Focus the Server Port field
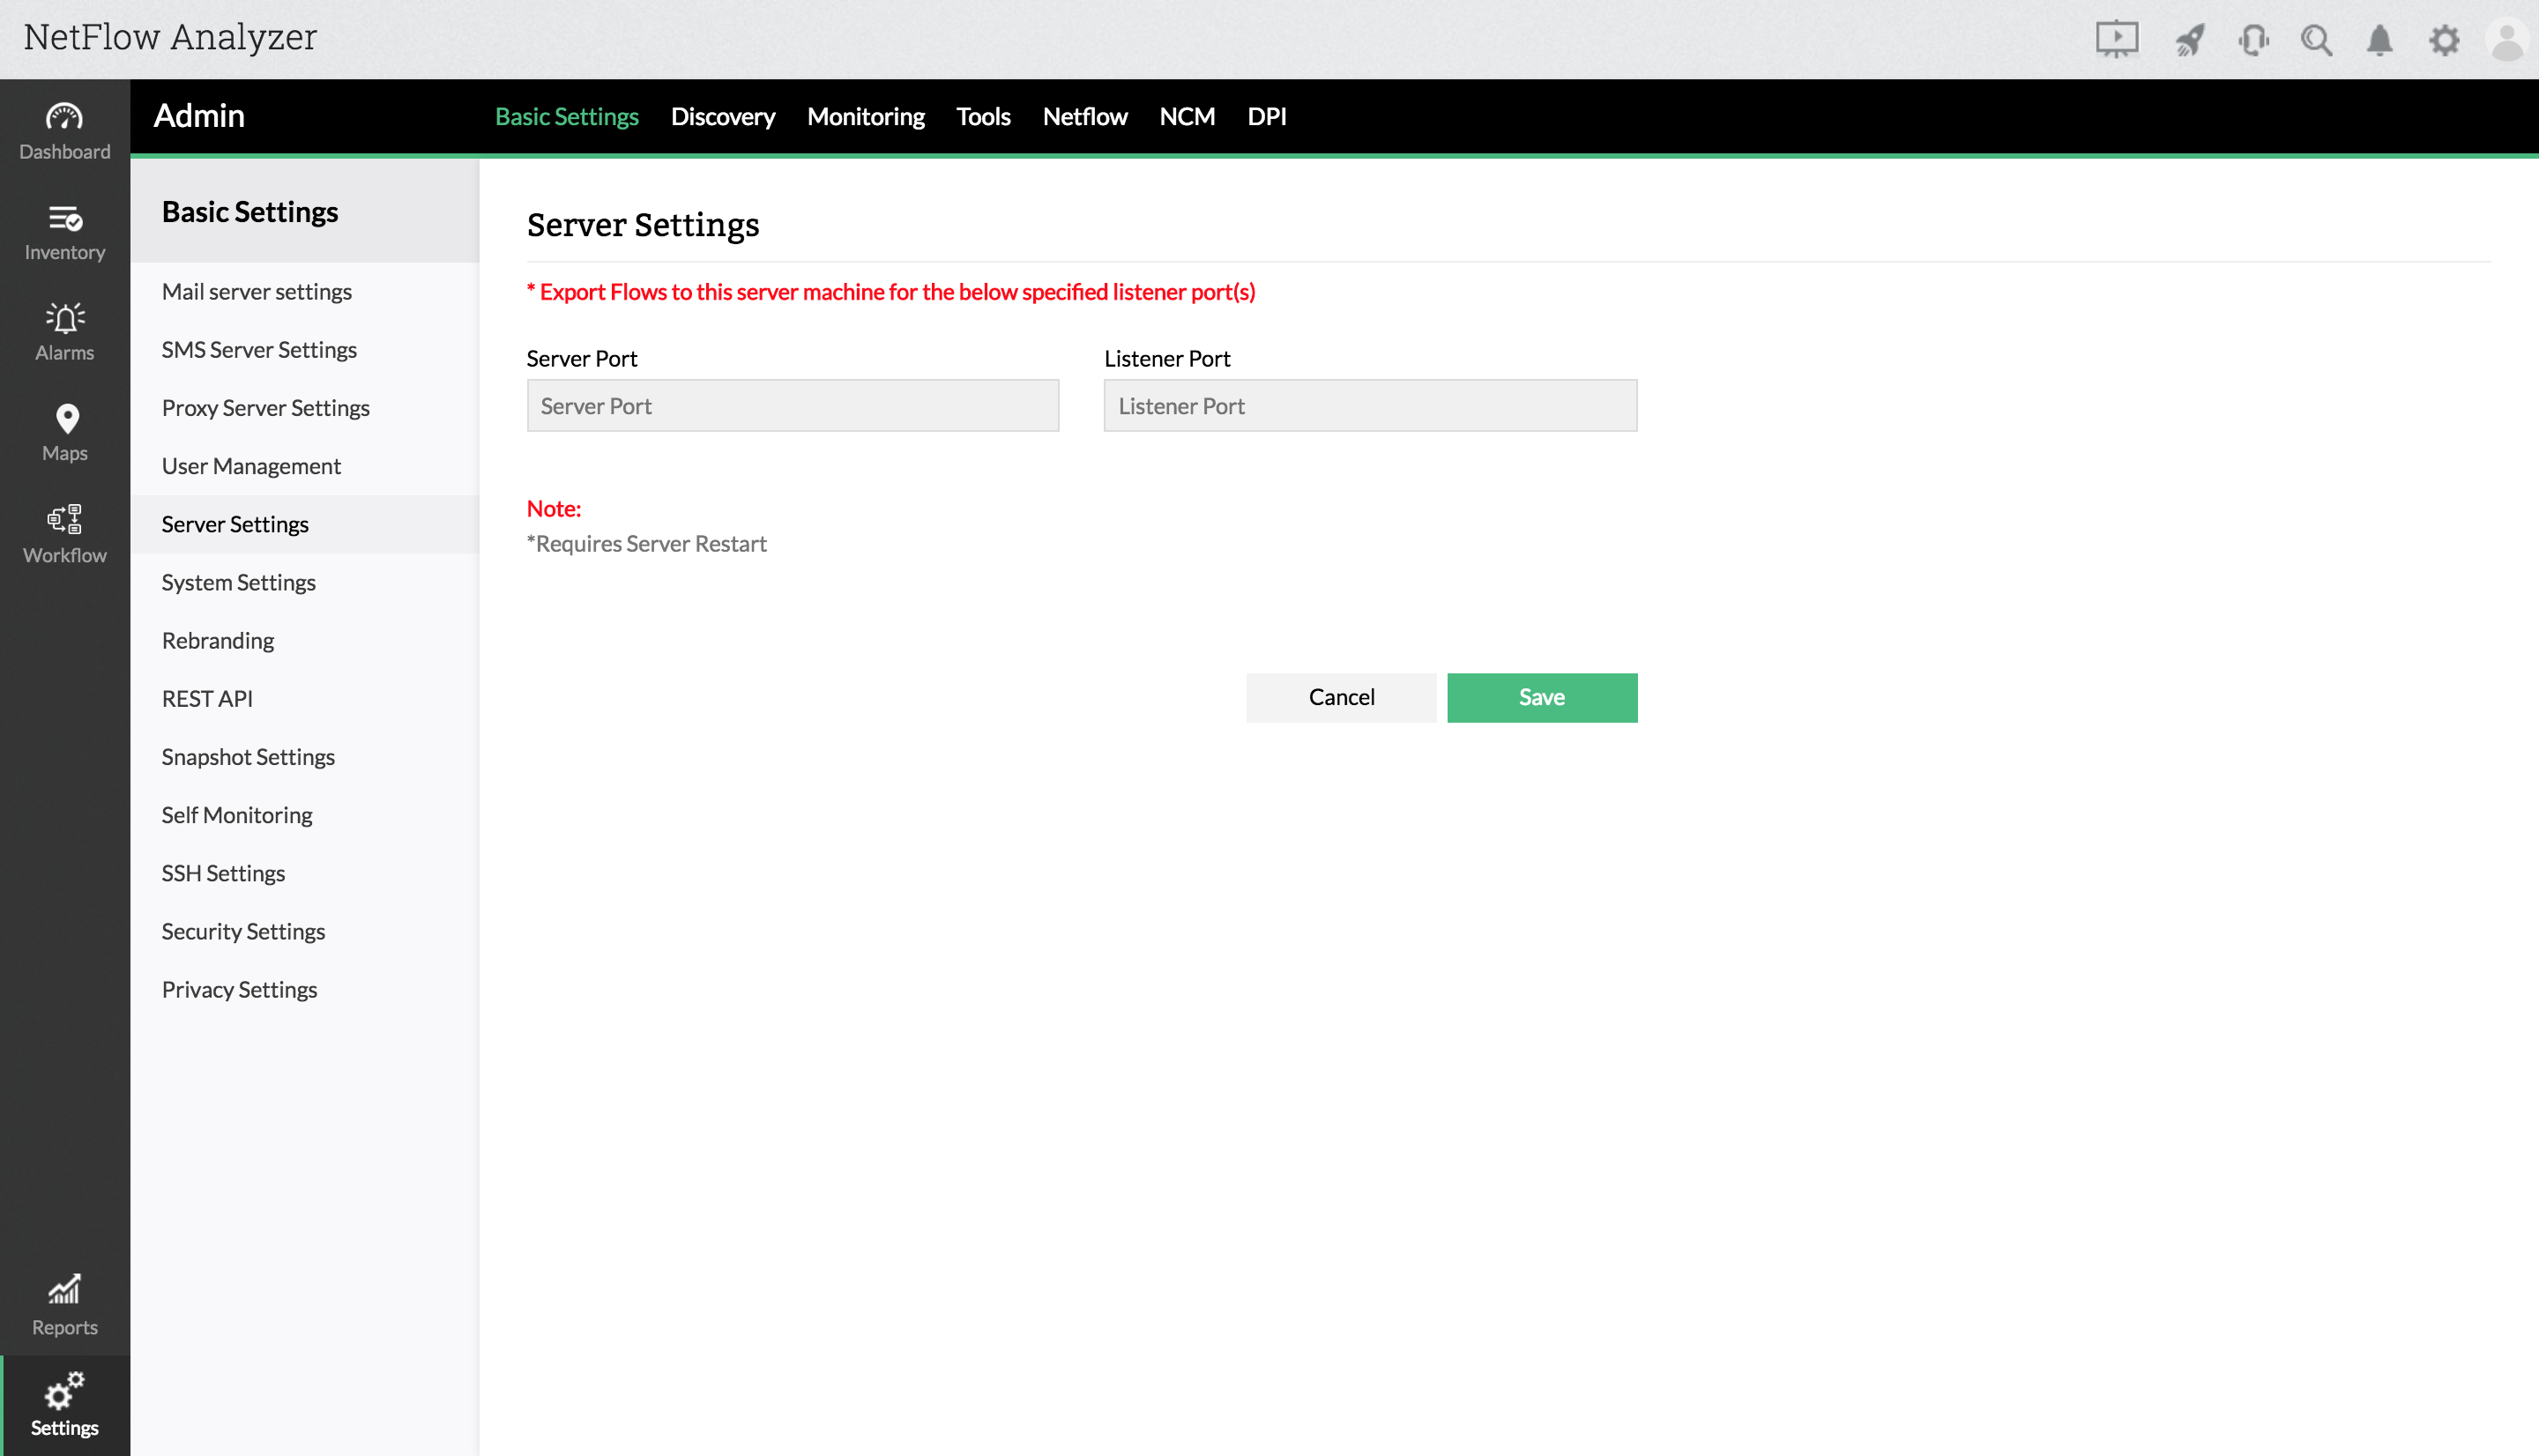This screenshot has width=2539, height=1456. (792, 406)
